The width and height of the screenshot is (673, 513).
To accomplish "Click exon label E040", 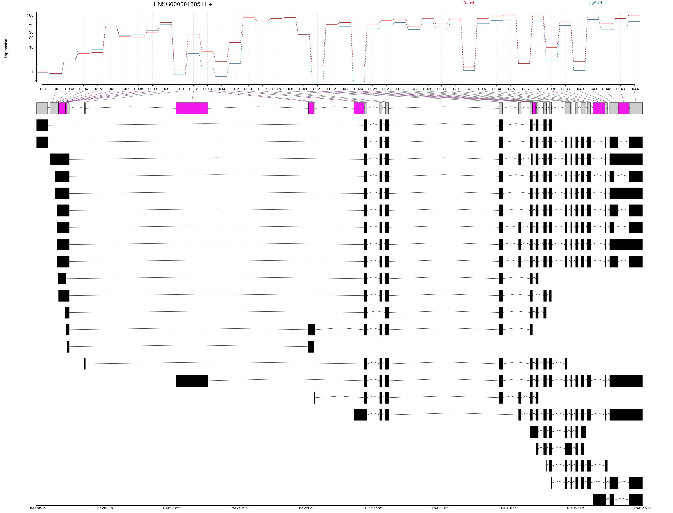I will [579, 89].
